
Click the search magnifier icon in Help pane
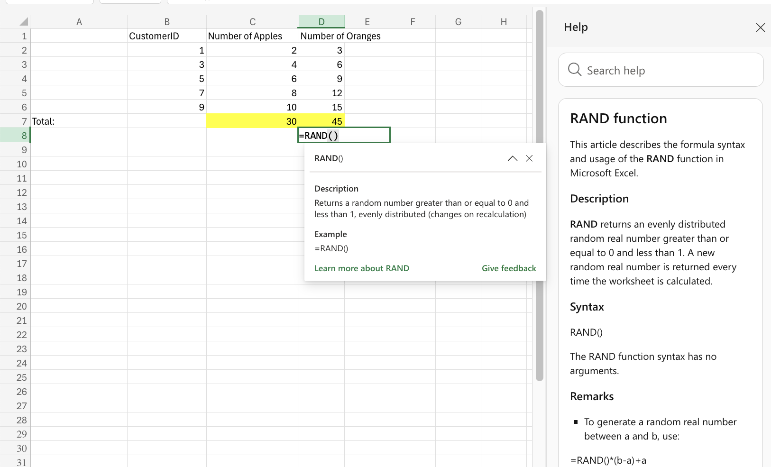[574, 70]
